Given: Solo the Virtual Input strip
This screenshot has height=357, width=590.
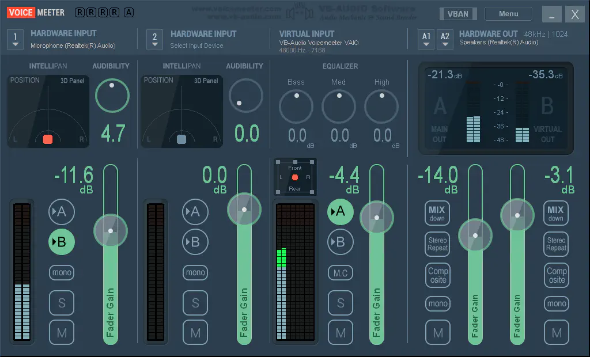Looking at the screenshot, I should [x=341, y=303].
